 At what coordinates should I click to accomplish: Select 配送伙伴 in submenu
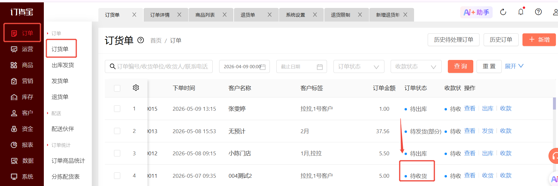pyautogui.click(x=63, y=129)
